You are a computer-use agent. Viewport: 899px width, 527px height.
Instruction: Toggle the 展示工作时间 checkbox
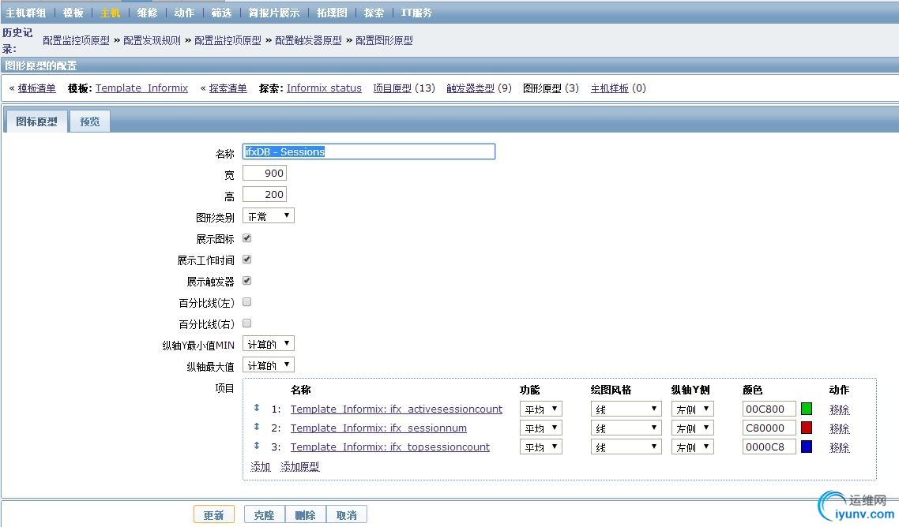[x=247, y=259]
